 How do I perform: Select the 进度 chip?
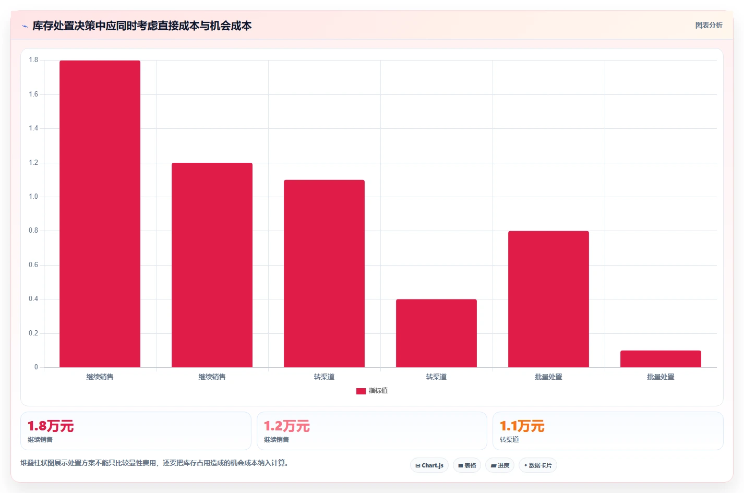[x=500, y=465]
